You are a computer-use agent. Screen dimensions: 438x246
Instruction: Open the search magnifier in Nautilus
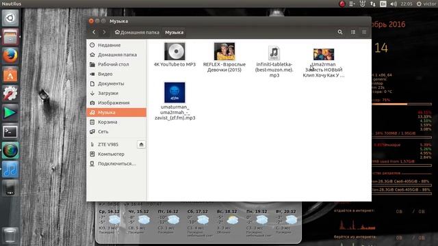click(340, 32)
